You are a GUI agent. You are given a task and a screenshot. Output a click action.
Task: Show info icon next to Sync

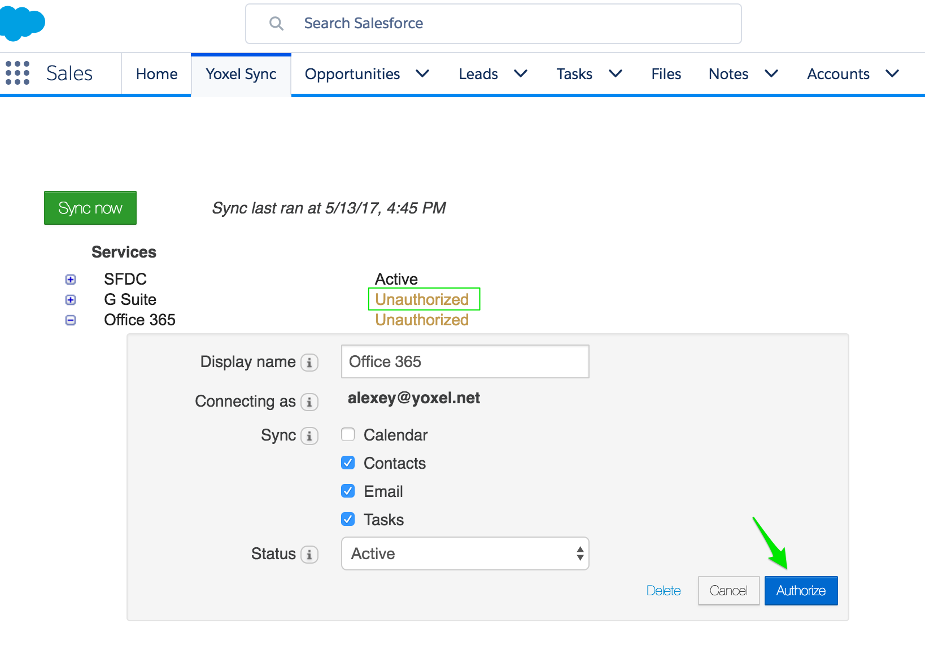(309, 436)
